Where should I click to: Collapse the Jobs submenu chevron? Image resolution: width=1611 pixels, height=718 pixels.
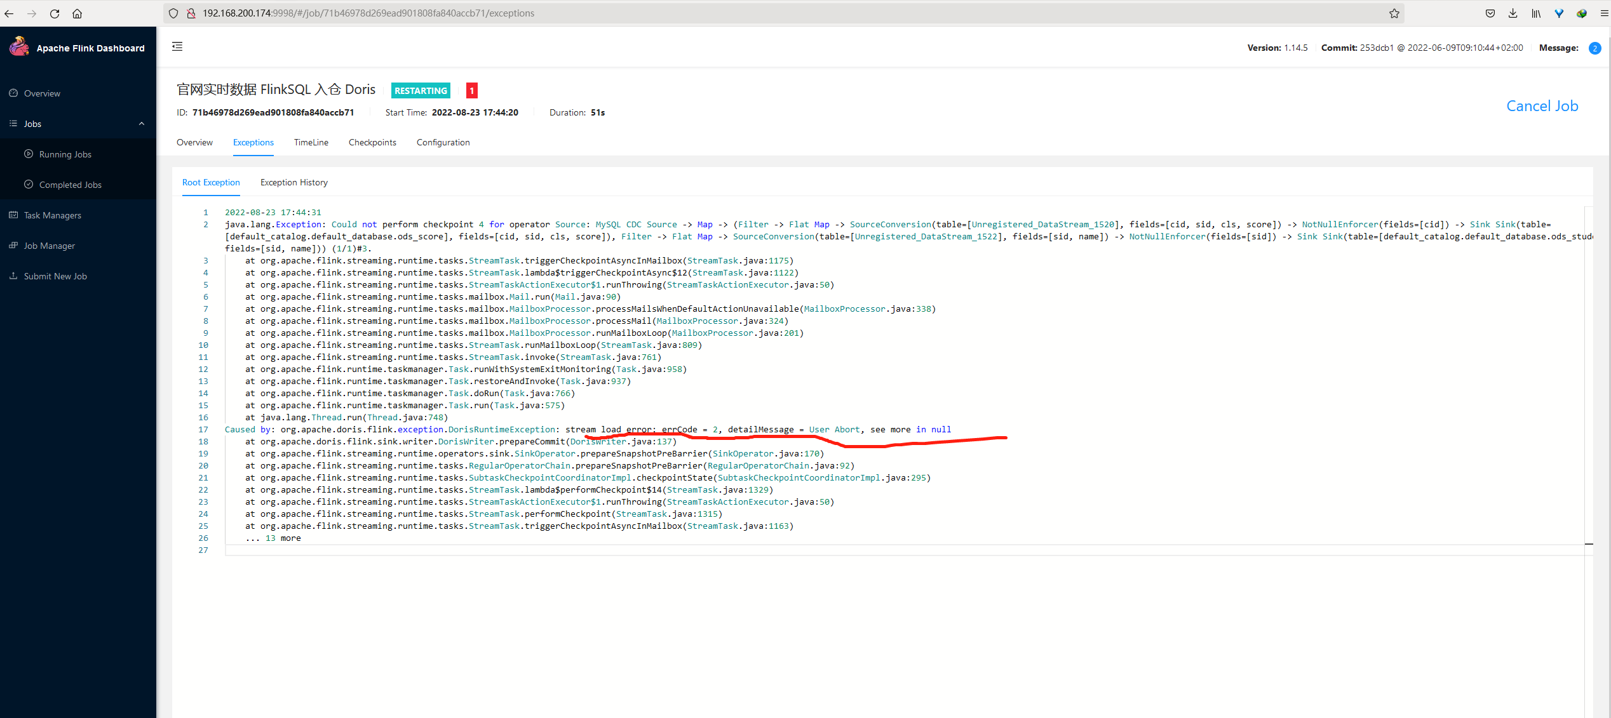pyautogui.click(x=142, y=124)
